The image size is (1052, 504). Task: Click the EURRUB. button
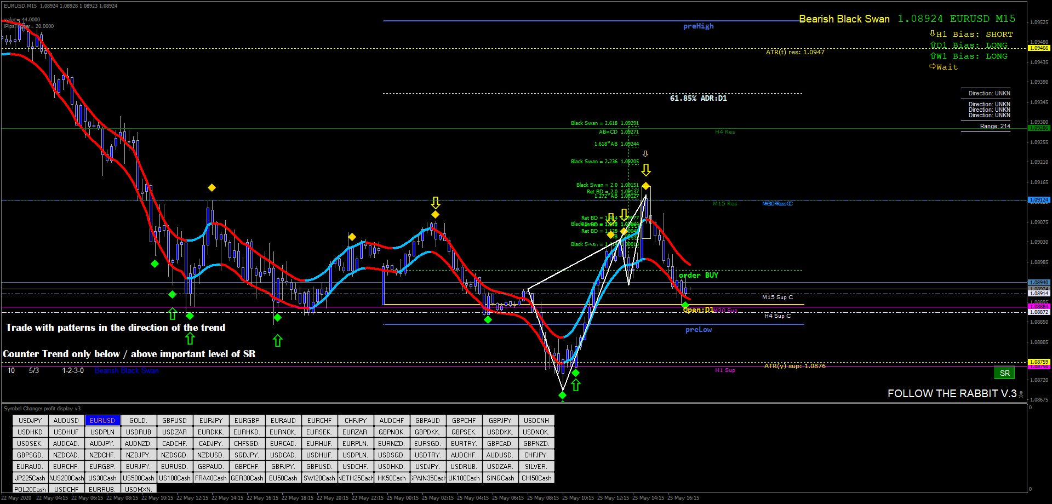point(102,489)
